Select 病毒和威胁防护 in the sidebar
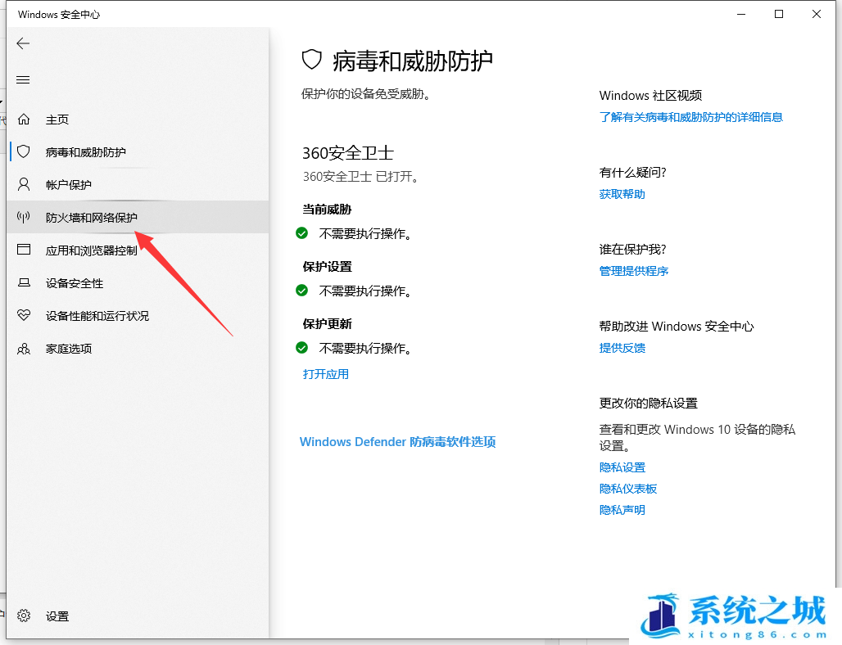Screen dimensions: 842x645 pyautogui.click(x=138, y=152)
